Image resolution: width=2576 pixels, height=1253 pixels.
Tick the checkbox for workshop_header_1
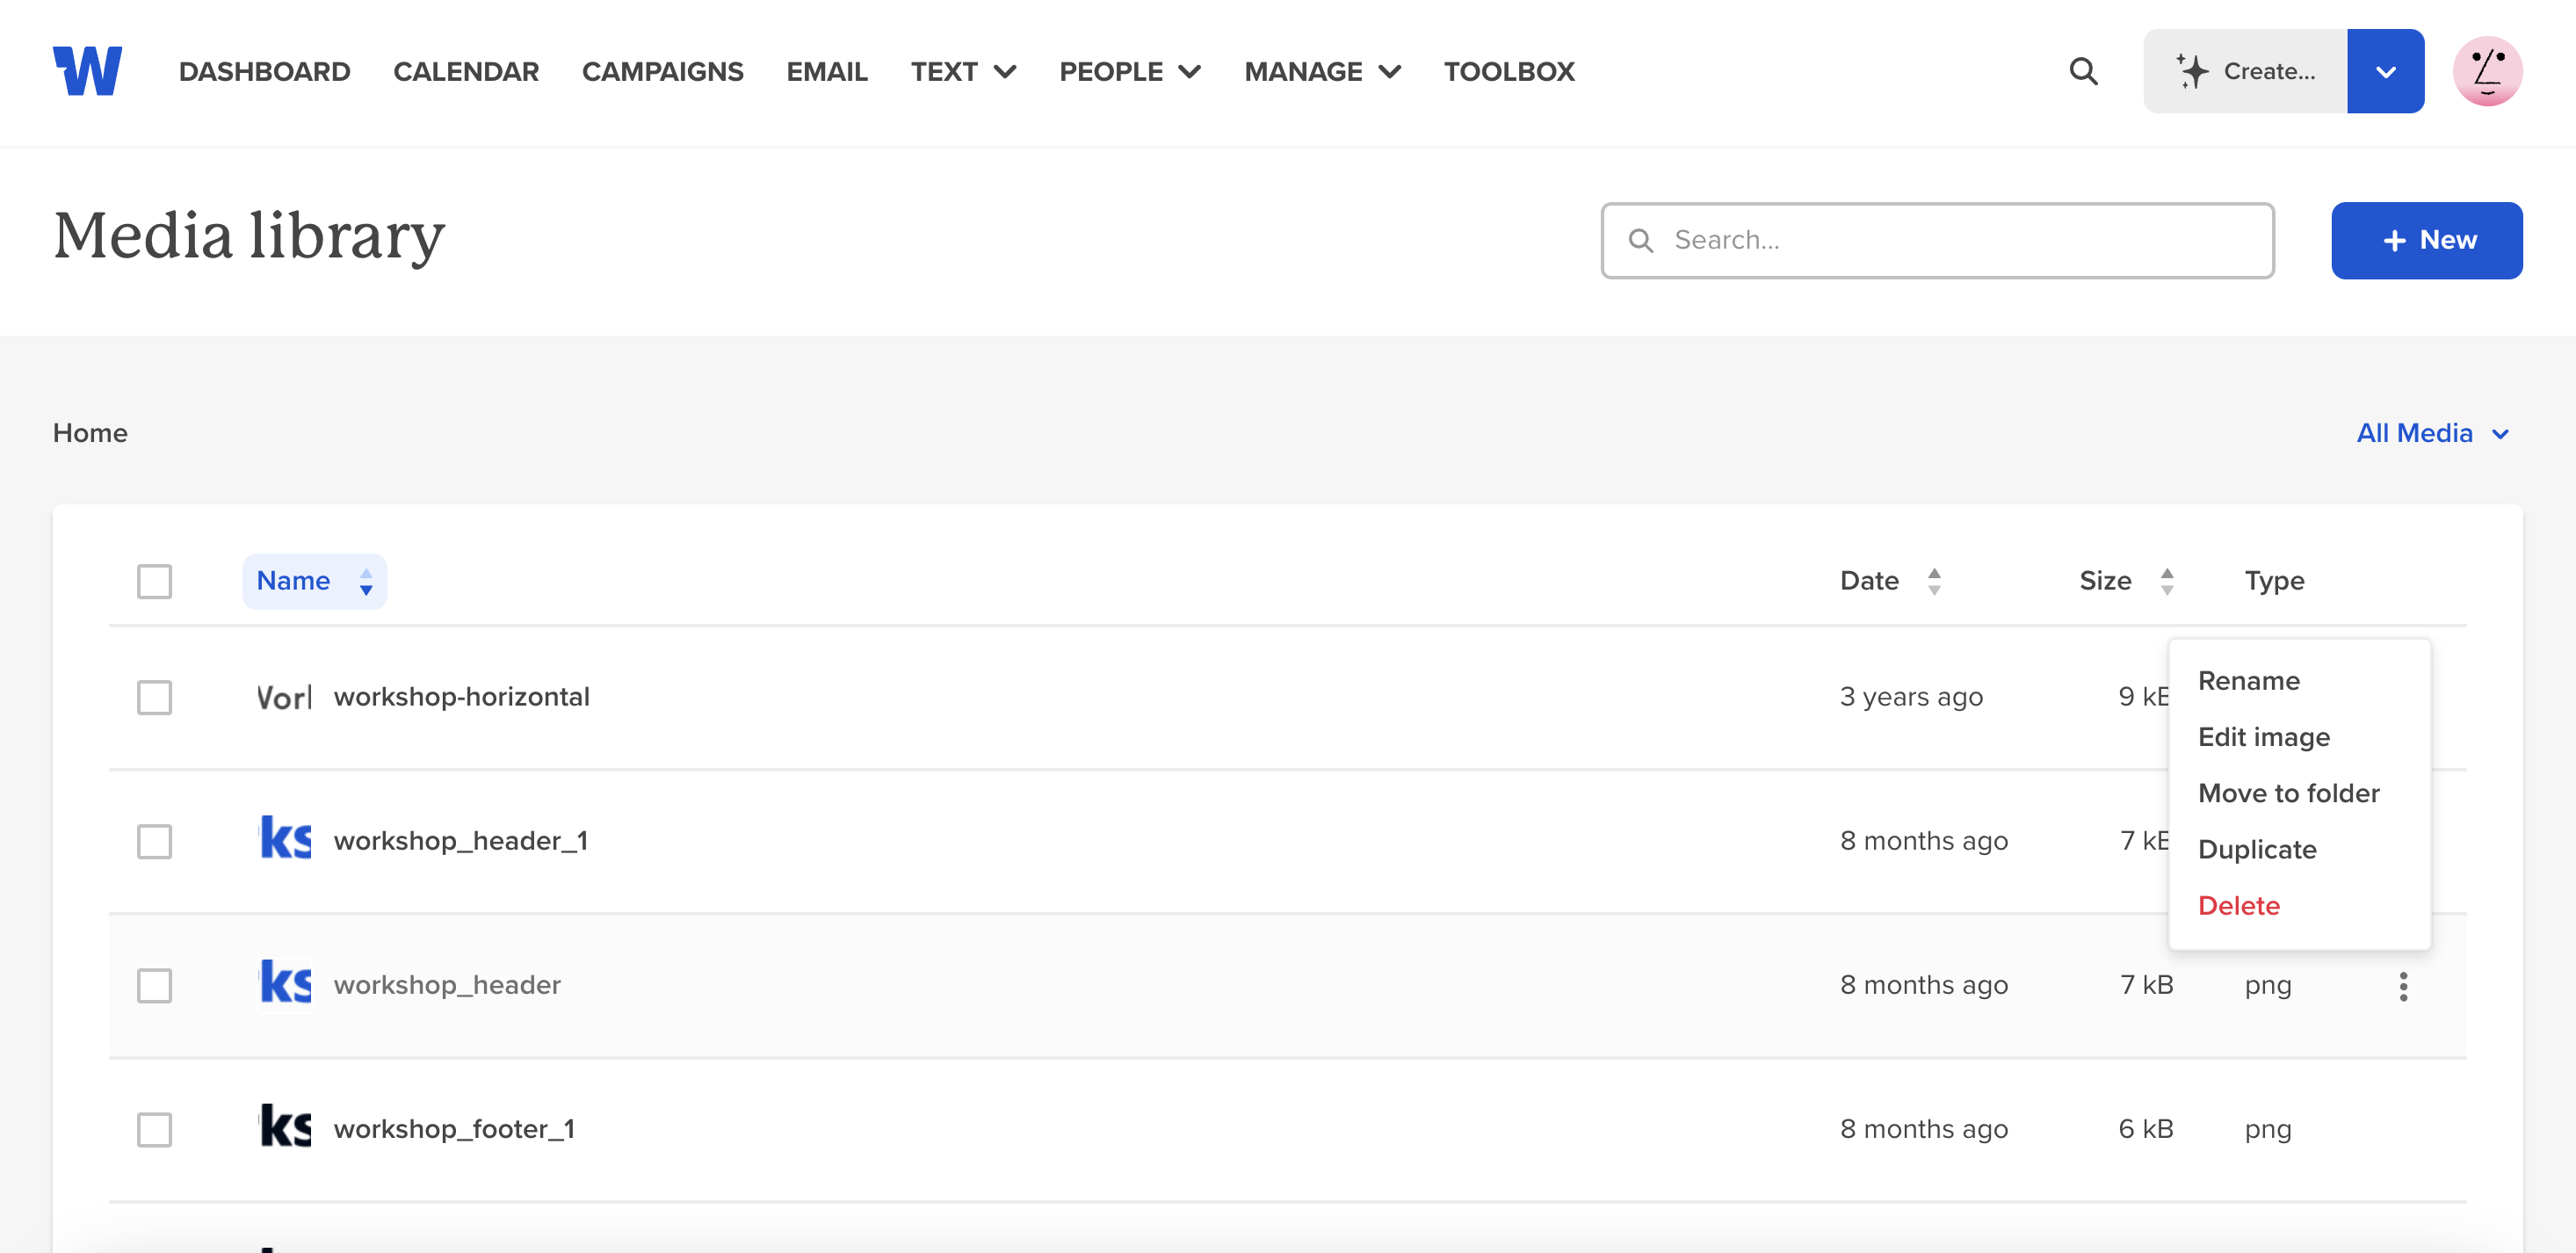tap(154, 841)
